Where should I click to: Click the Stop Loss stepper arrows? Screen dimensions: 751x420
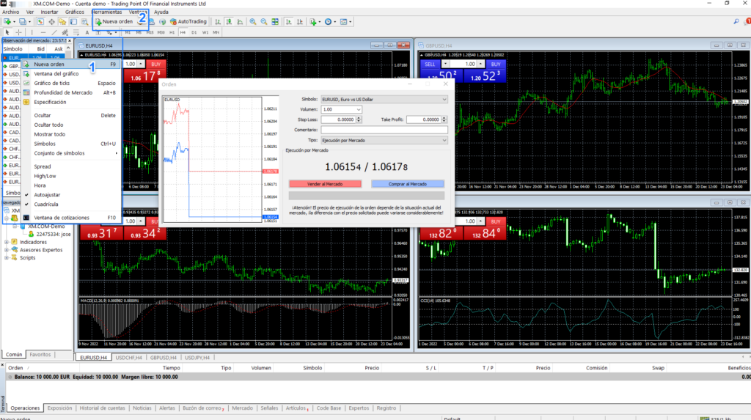[359, 119]
